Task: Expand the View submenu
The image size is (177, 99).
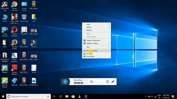Action: tap(97, 24)
